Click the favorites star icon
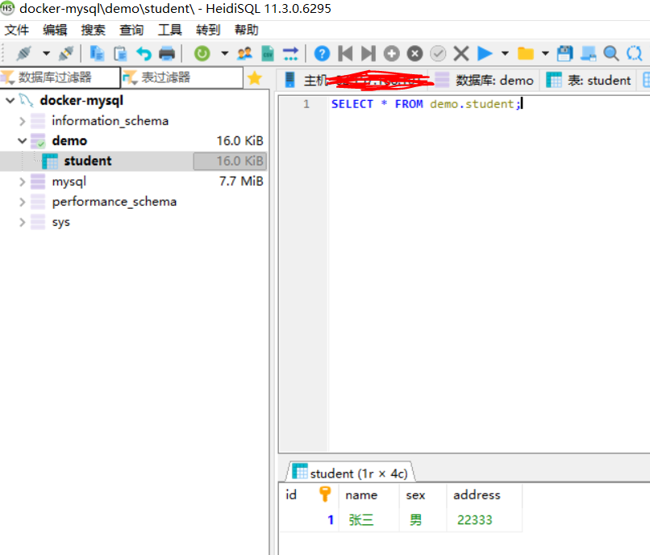The image size is (650, 555). tap(255, 78)
